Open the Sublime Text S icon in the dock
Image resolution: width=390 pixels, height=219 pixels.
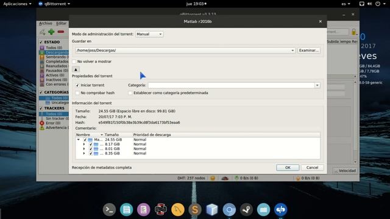pos(195,209)
